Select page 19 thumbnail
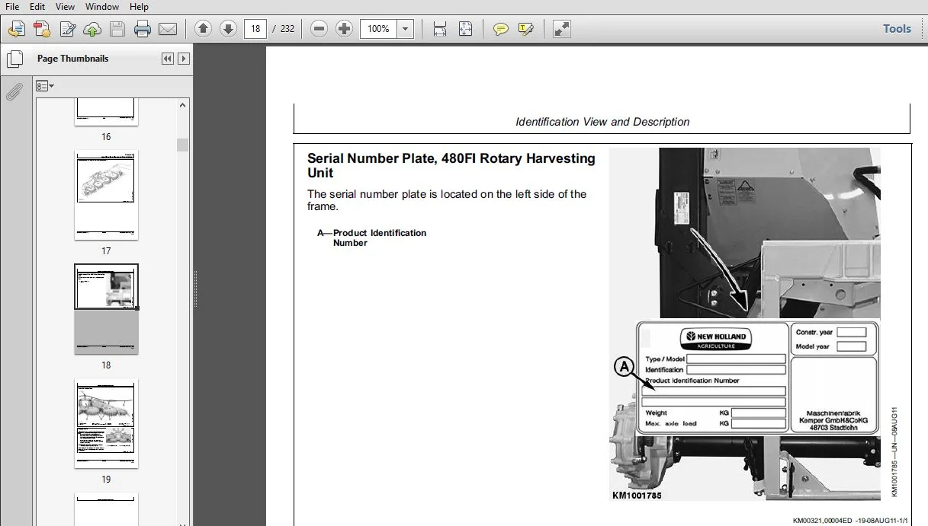The height and width of the screenshot is (526, 928). [106, 423]
